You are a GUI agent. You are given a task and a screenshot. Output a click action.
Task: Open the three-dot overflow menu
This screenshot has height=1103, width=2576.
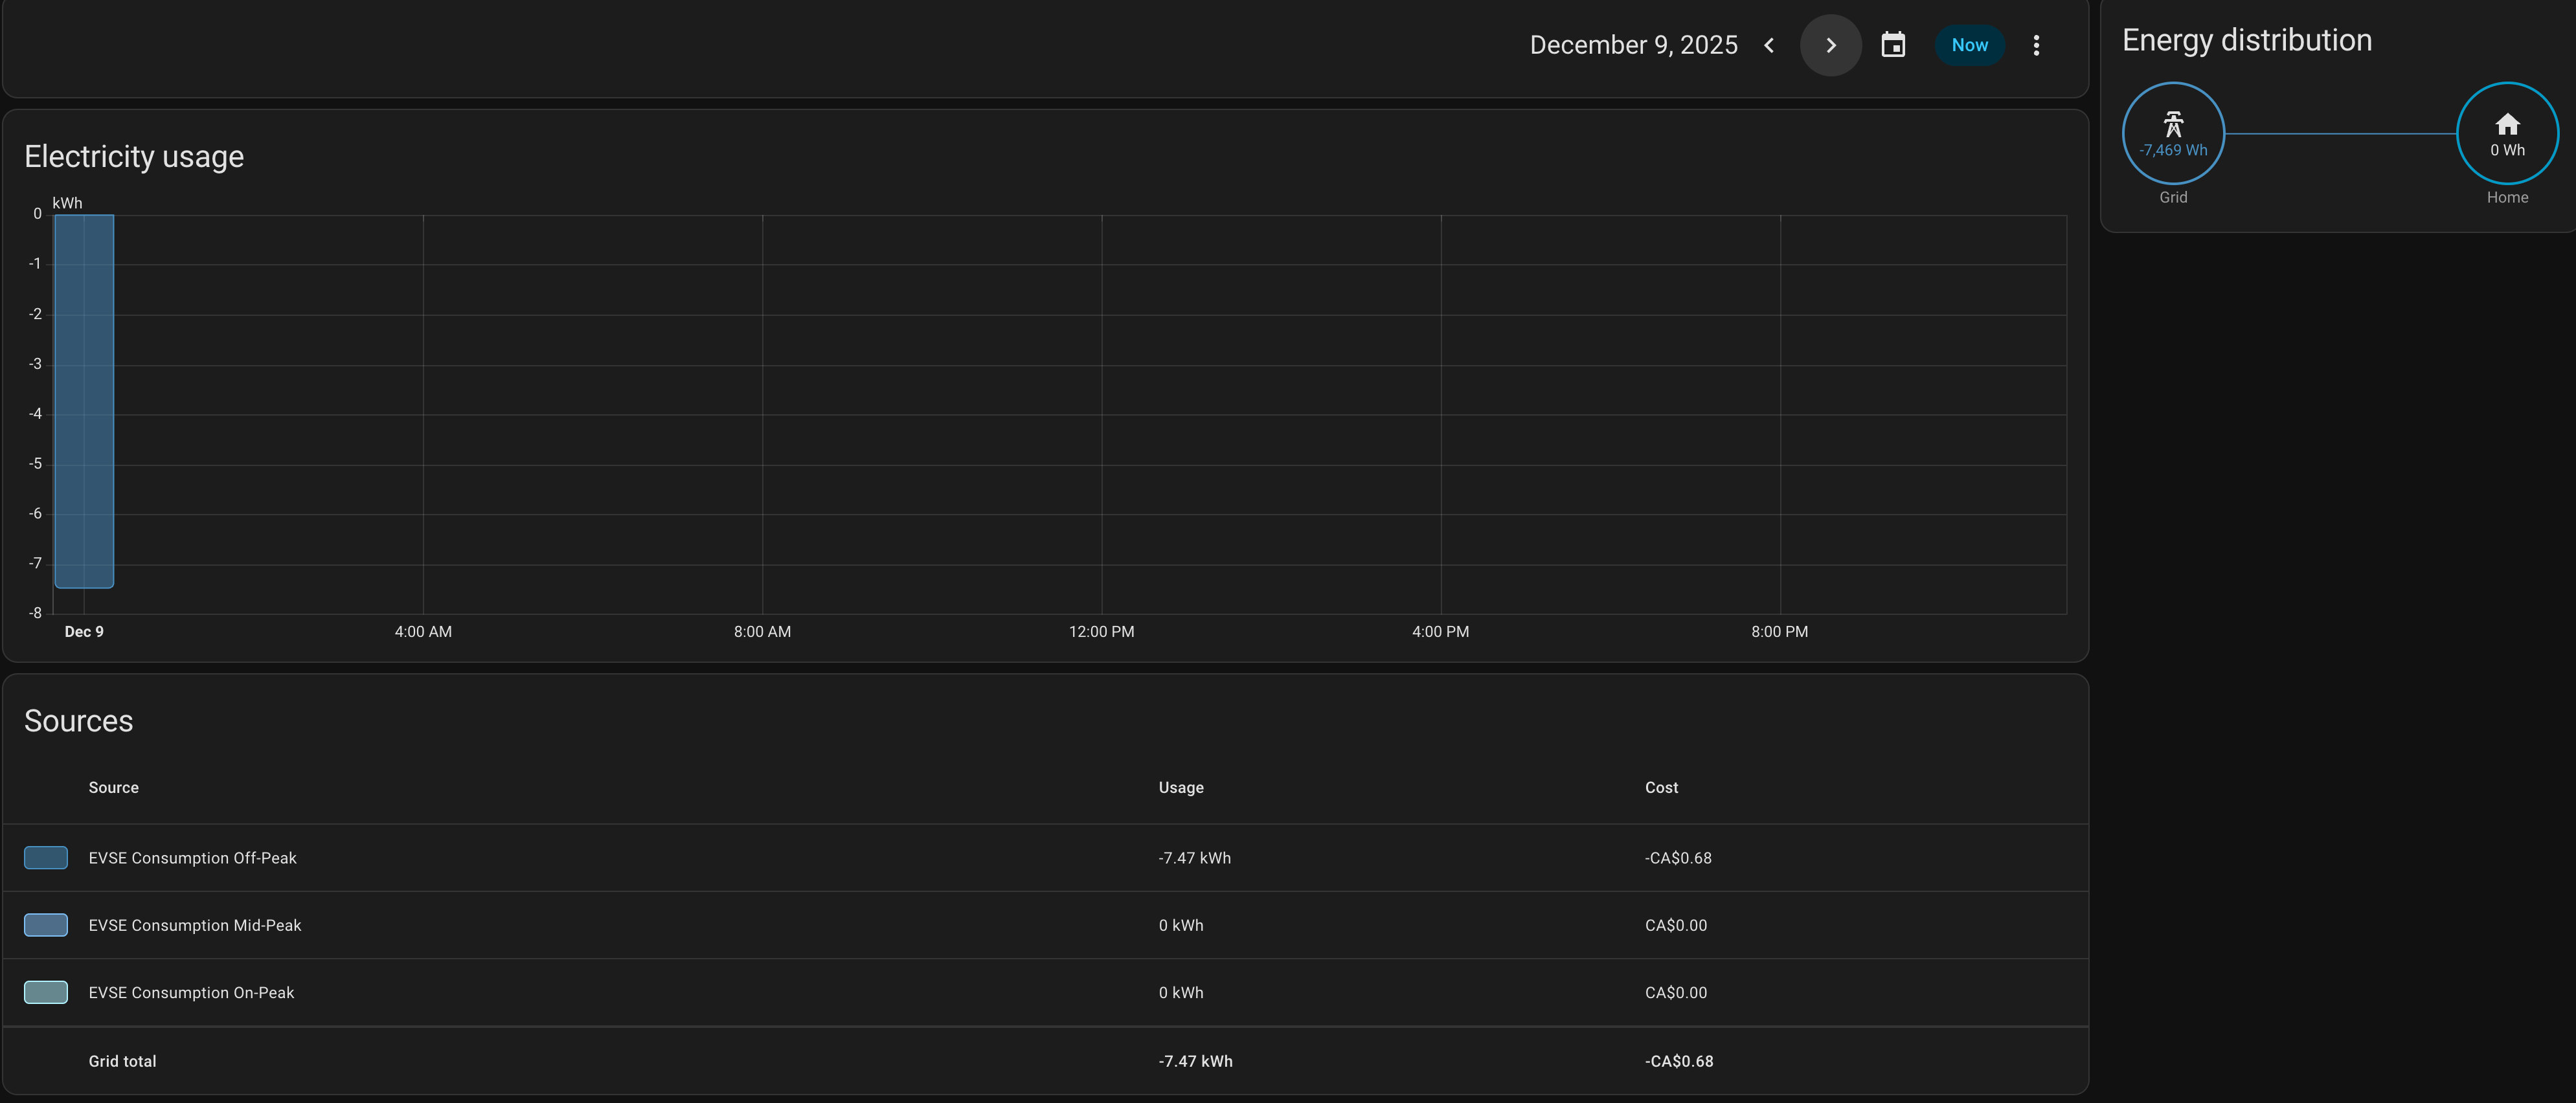pyautogui.click(x=2036, y=45)
